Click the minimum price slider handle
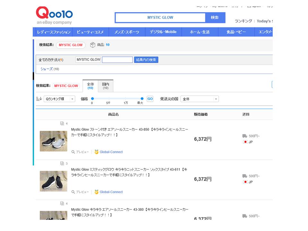 [x=92, y=98]
